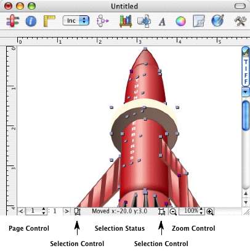Go to the next page arrow
Screen dimensions: 250x251
pyautogui.click(x=67, y=211)
